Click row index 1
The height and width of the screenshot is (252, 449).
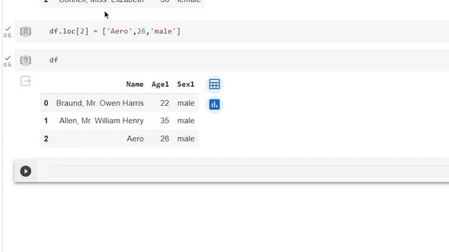pyautogui.click(x=46, y=120)
